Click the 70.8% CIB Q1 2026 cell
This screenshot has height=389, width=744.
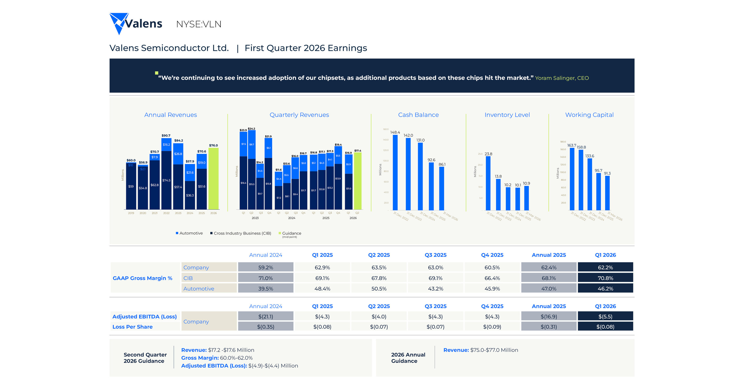[605, 278]
